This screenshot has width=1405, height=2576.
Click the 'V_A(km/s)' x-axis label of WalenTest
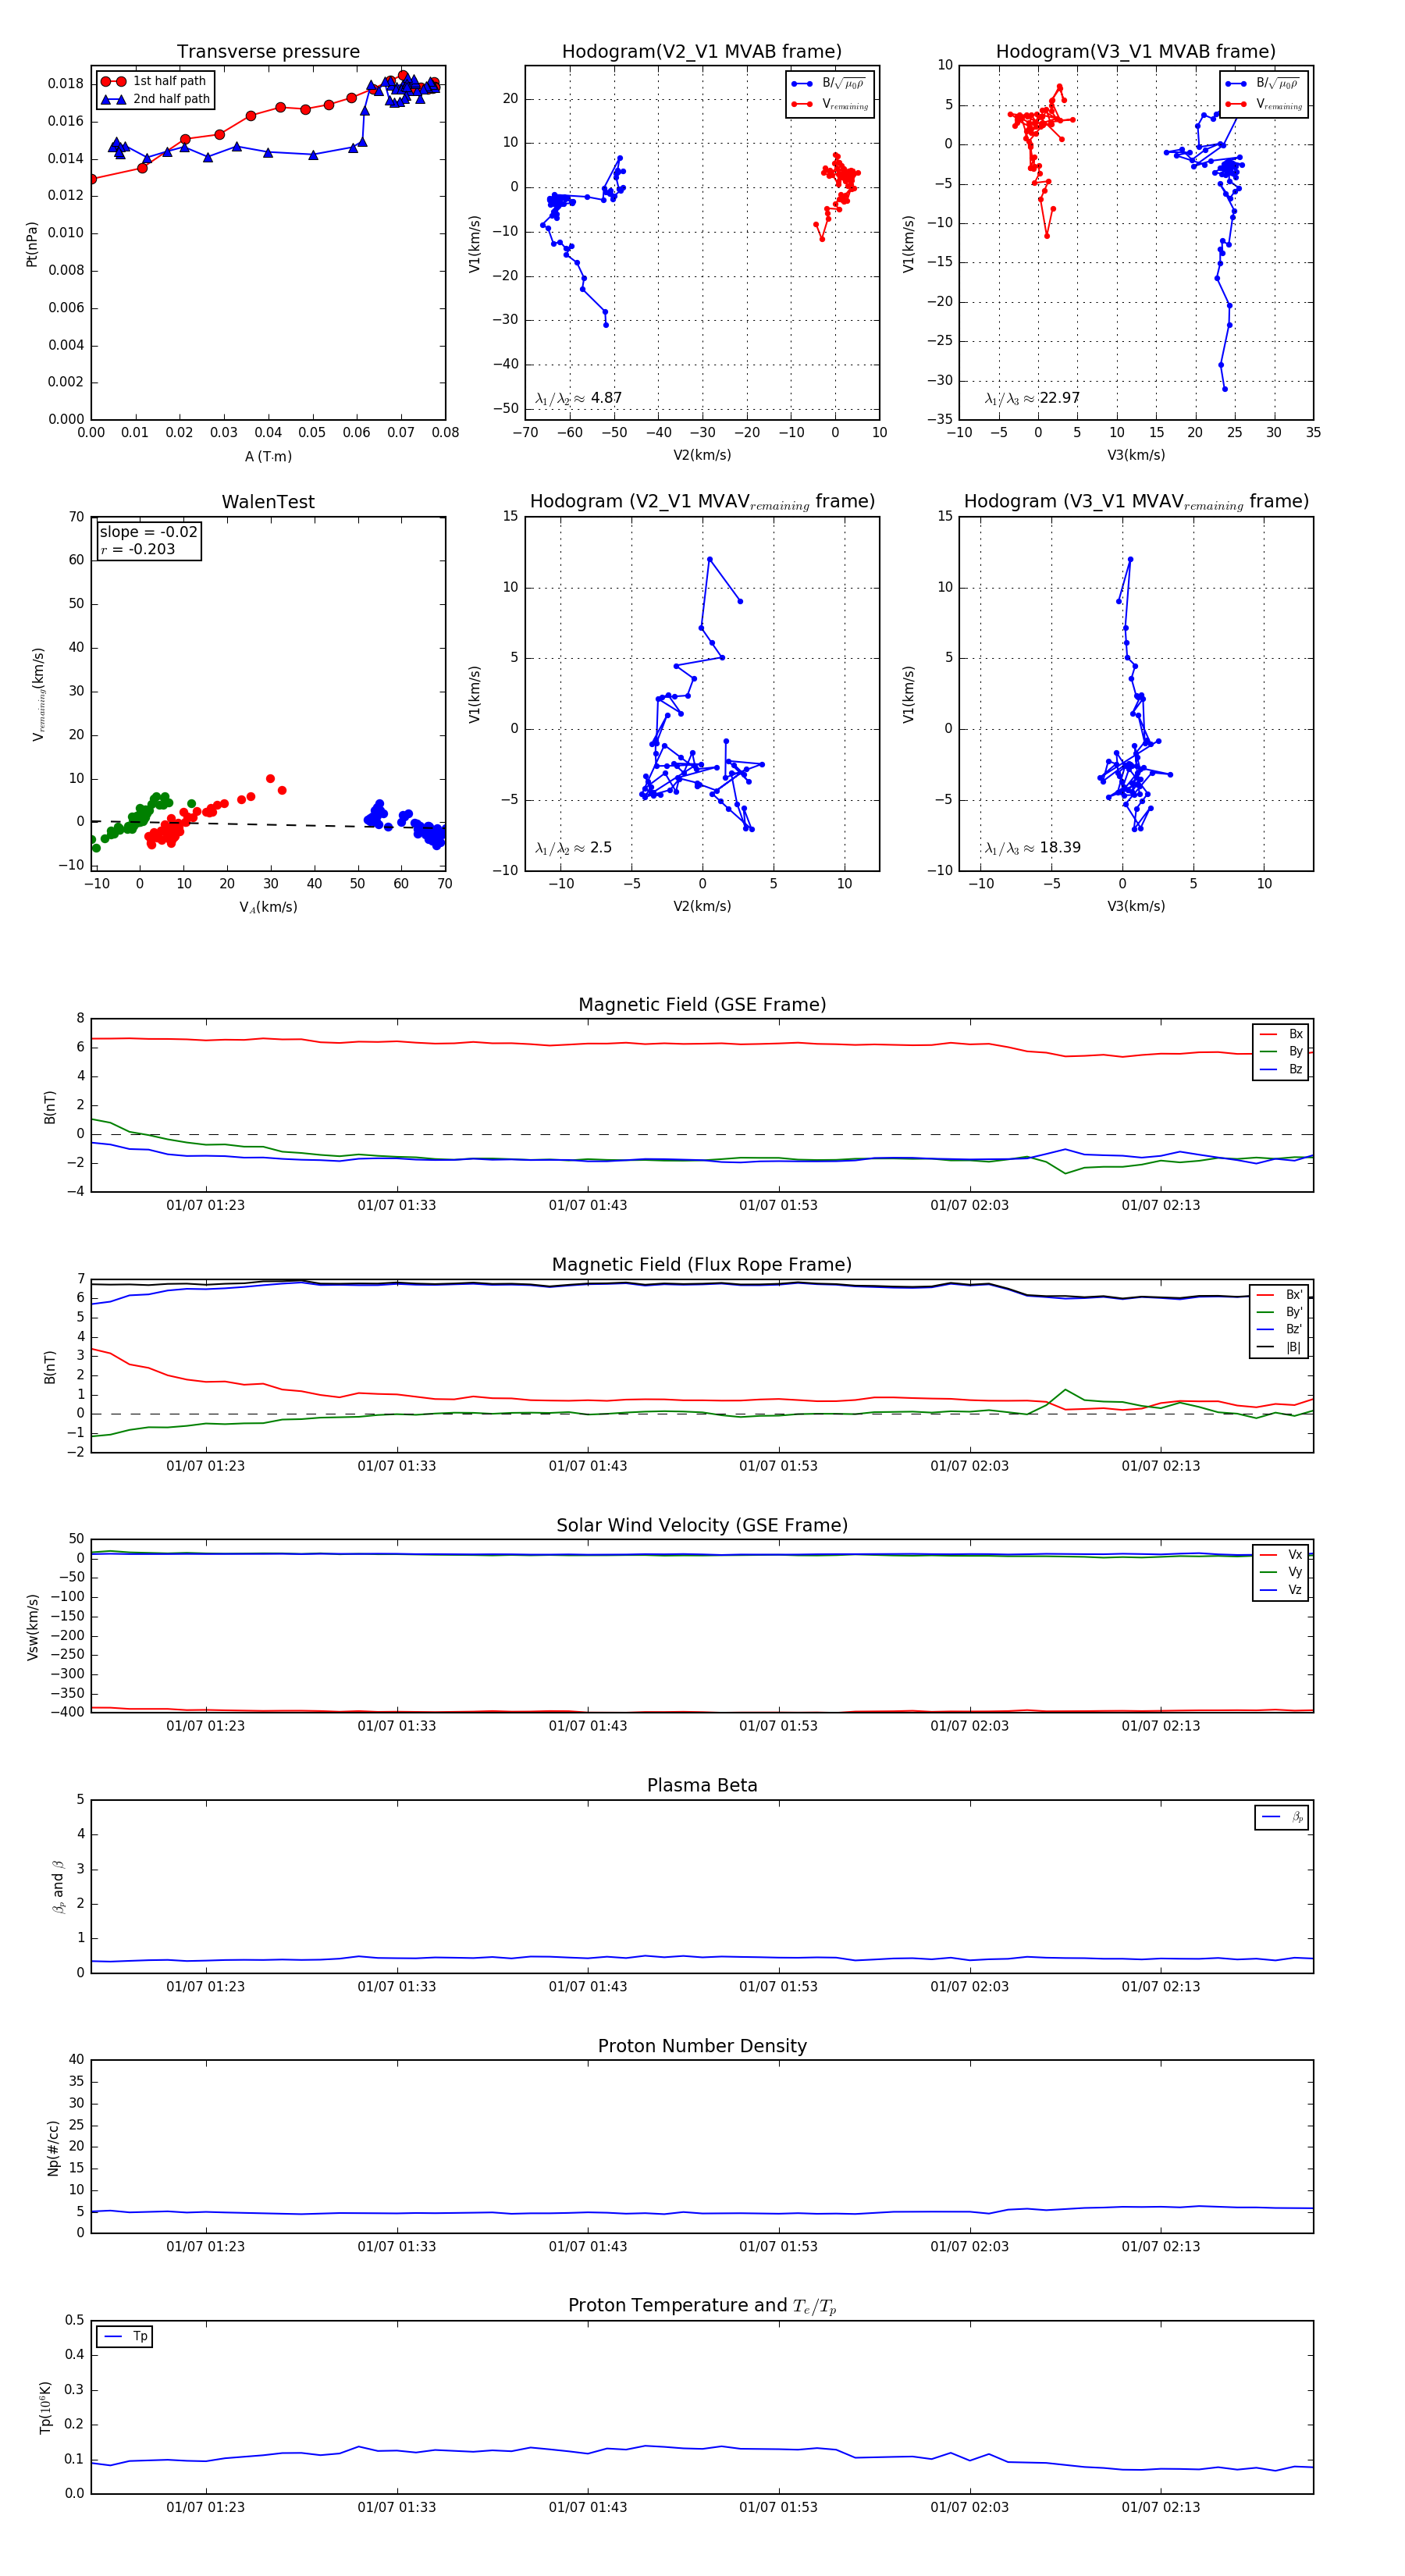[x=268, y=907]
